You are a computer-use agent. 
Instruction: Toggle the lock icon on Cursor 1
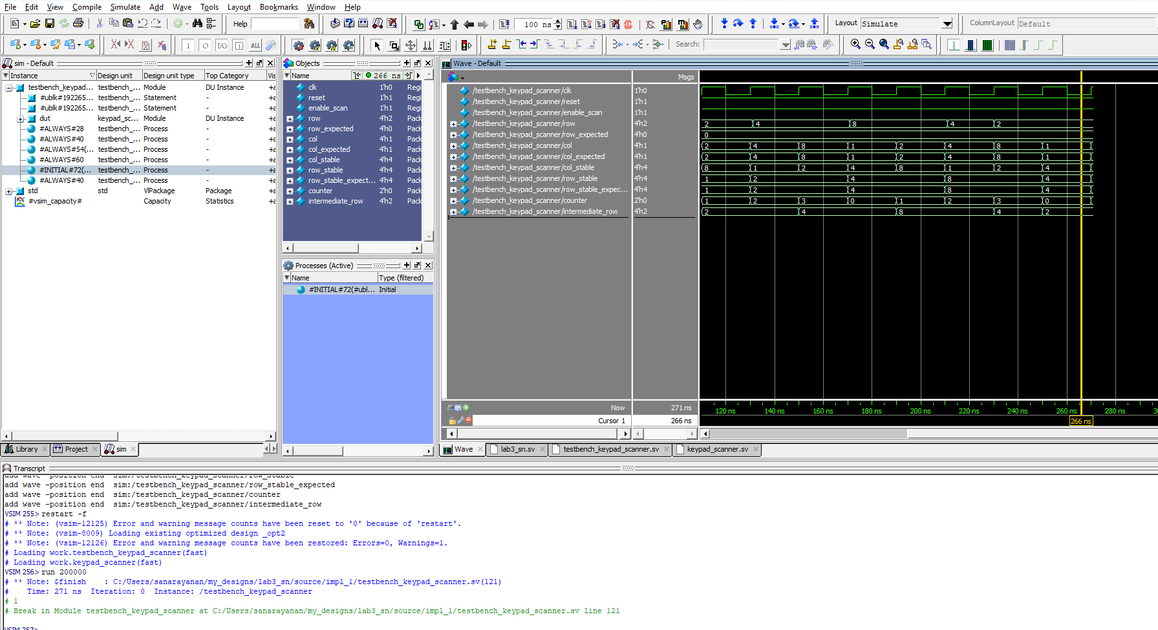[x=452, y=421]
